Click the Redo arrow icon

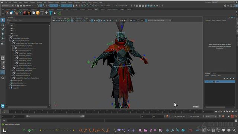[30, 6]
